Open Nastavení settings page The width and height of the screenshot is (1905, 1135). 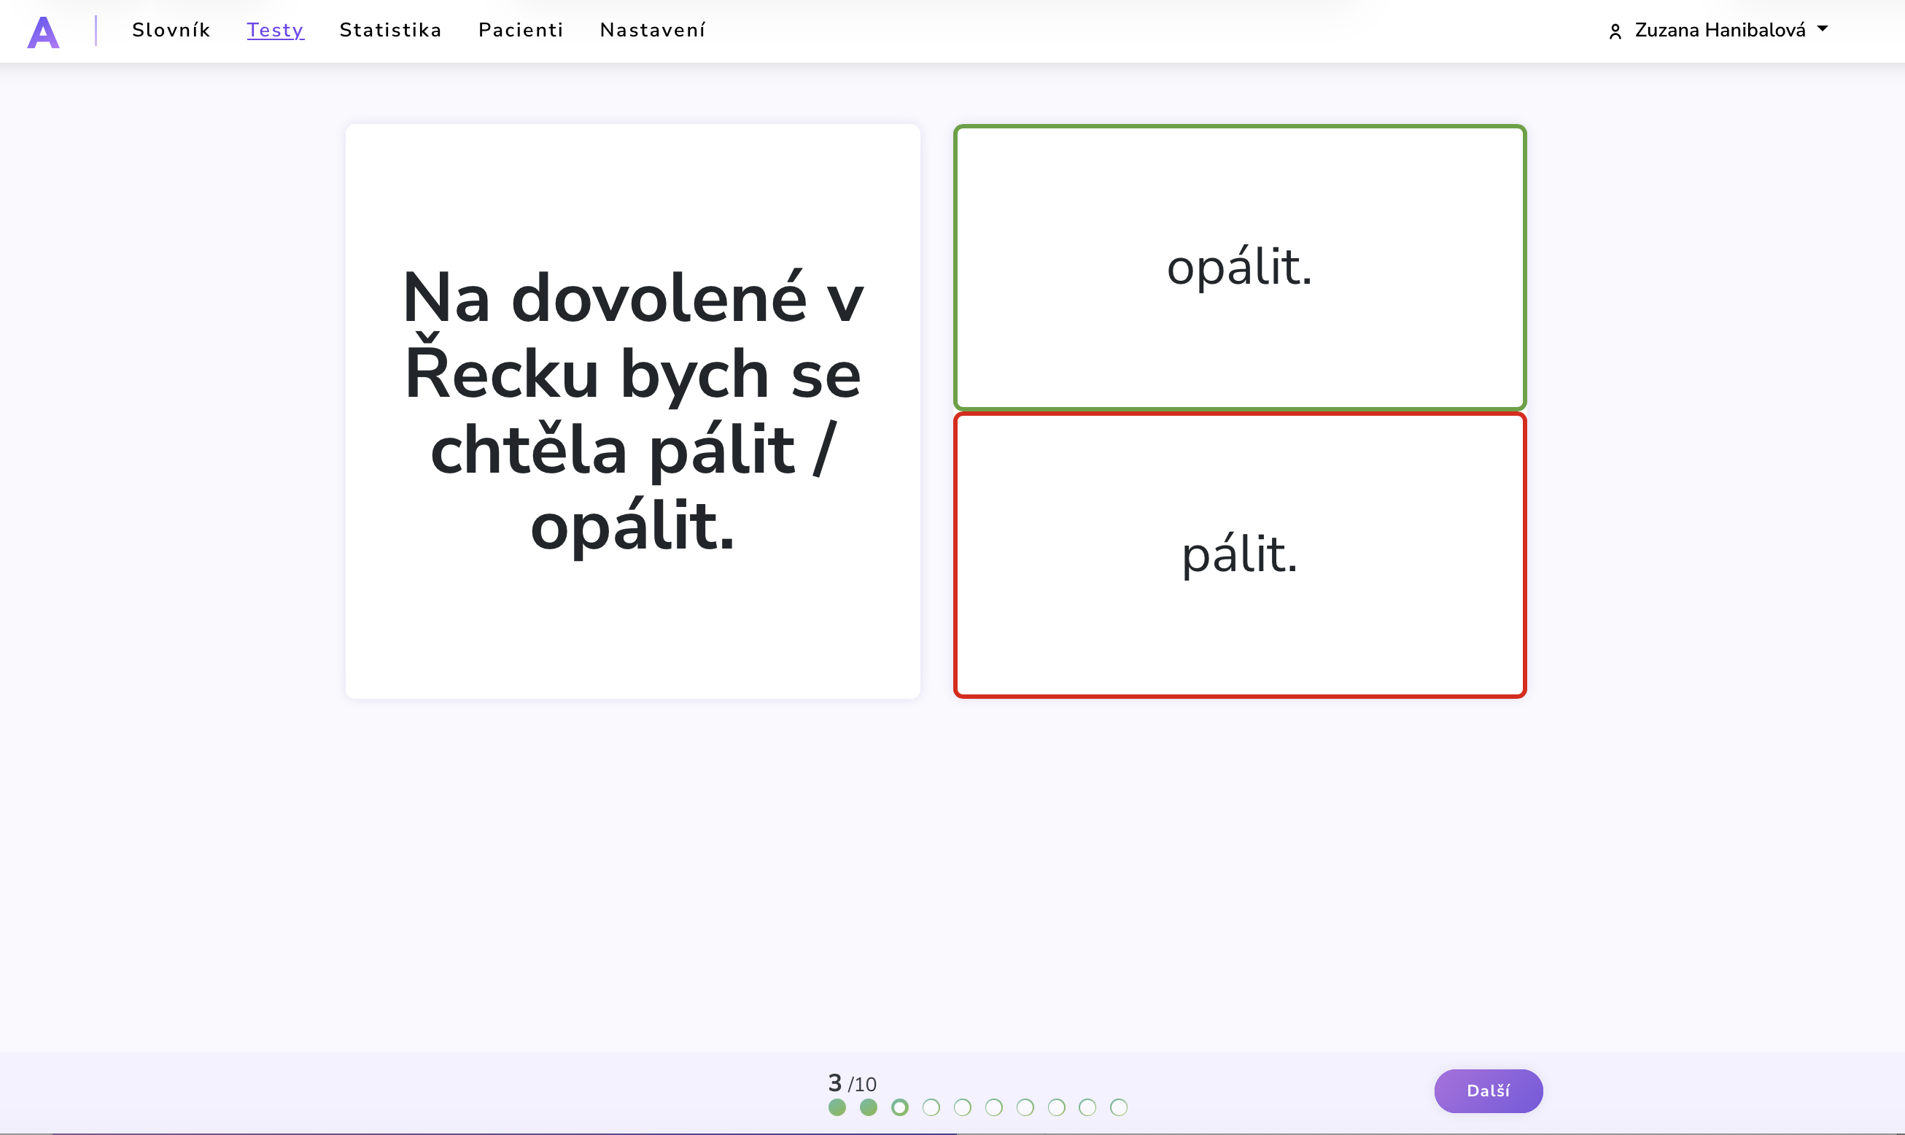(652, 30)
